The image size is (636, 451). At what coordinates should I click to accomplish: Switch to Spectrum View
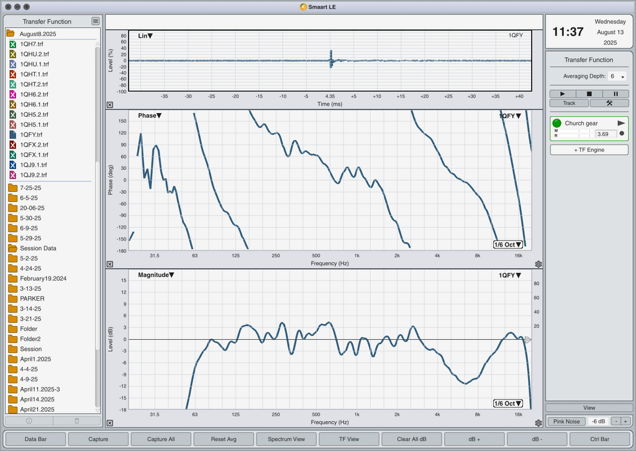click(x=286, y=439)
